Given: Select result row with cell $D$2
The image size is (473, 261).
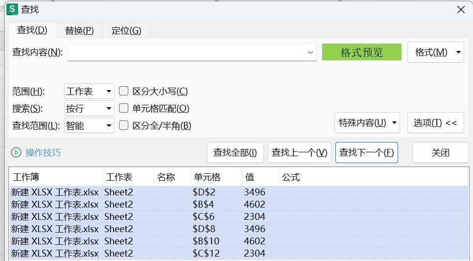Looking at the screenshot, I should (239, 192).
